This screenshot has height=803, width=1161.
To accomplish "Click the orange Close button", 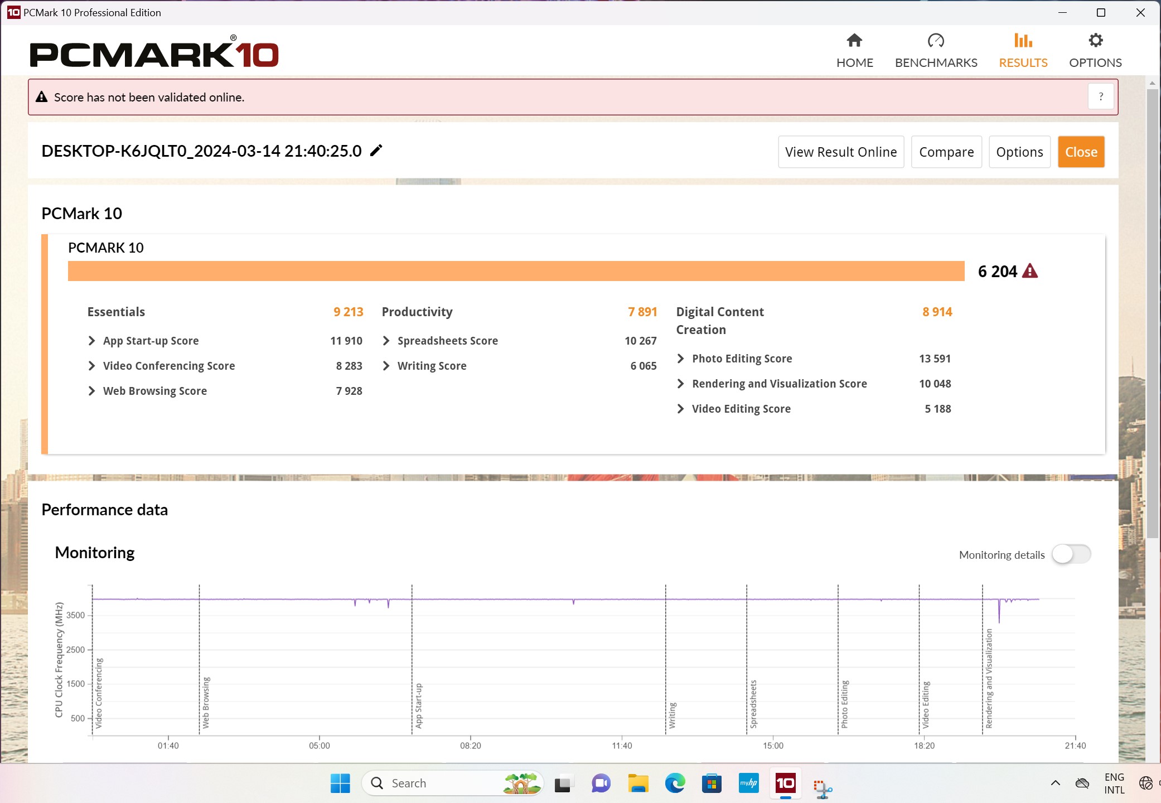I will pos(1081,152).
